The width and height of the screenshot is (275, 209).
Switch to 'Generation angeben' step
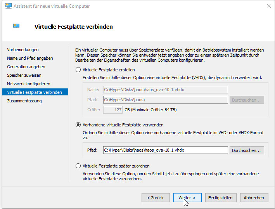pos(26,67)
